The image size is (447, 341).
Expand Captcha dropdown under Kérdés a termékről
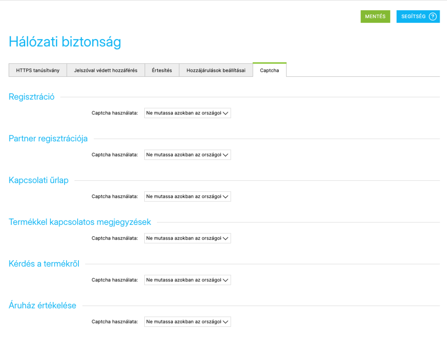tap(187, 280)
